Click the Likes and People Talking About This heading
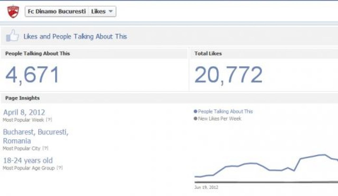338x196 pixels. click(75, 37)
